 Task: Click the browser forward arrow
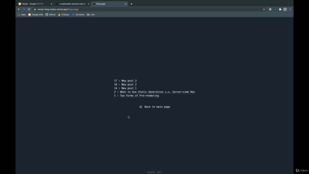[x=24, y=9]
